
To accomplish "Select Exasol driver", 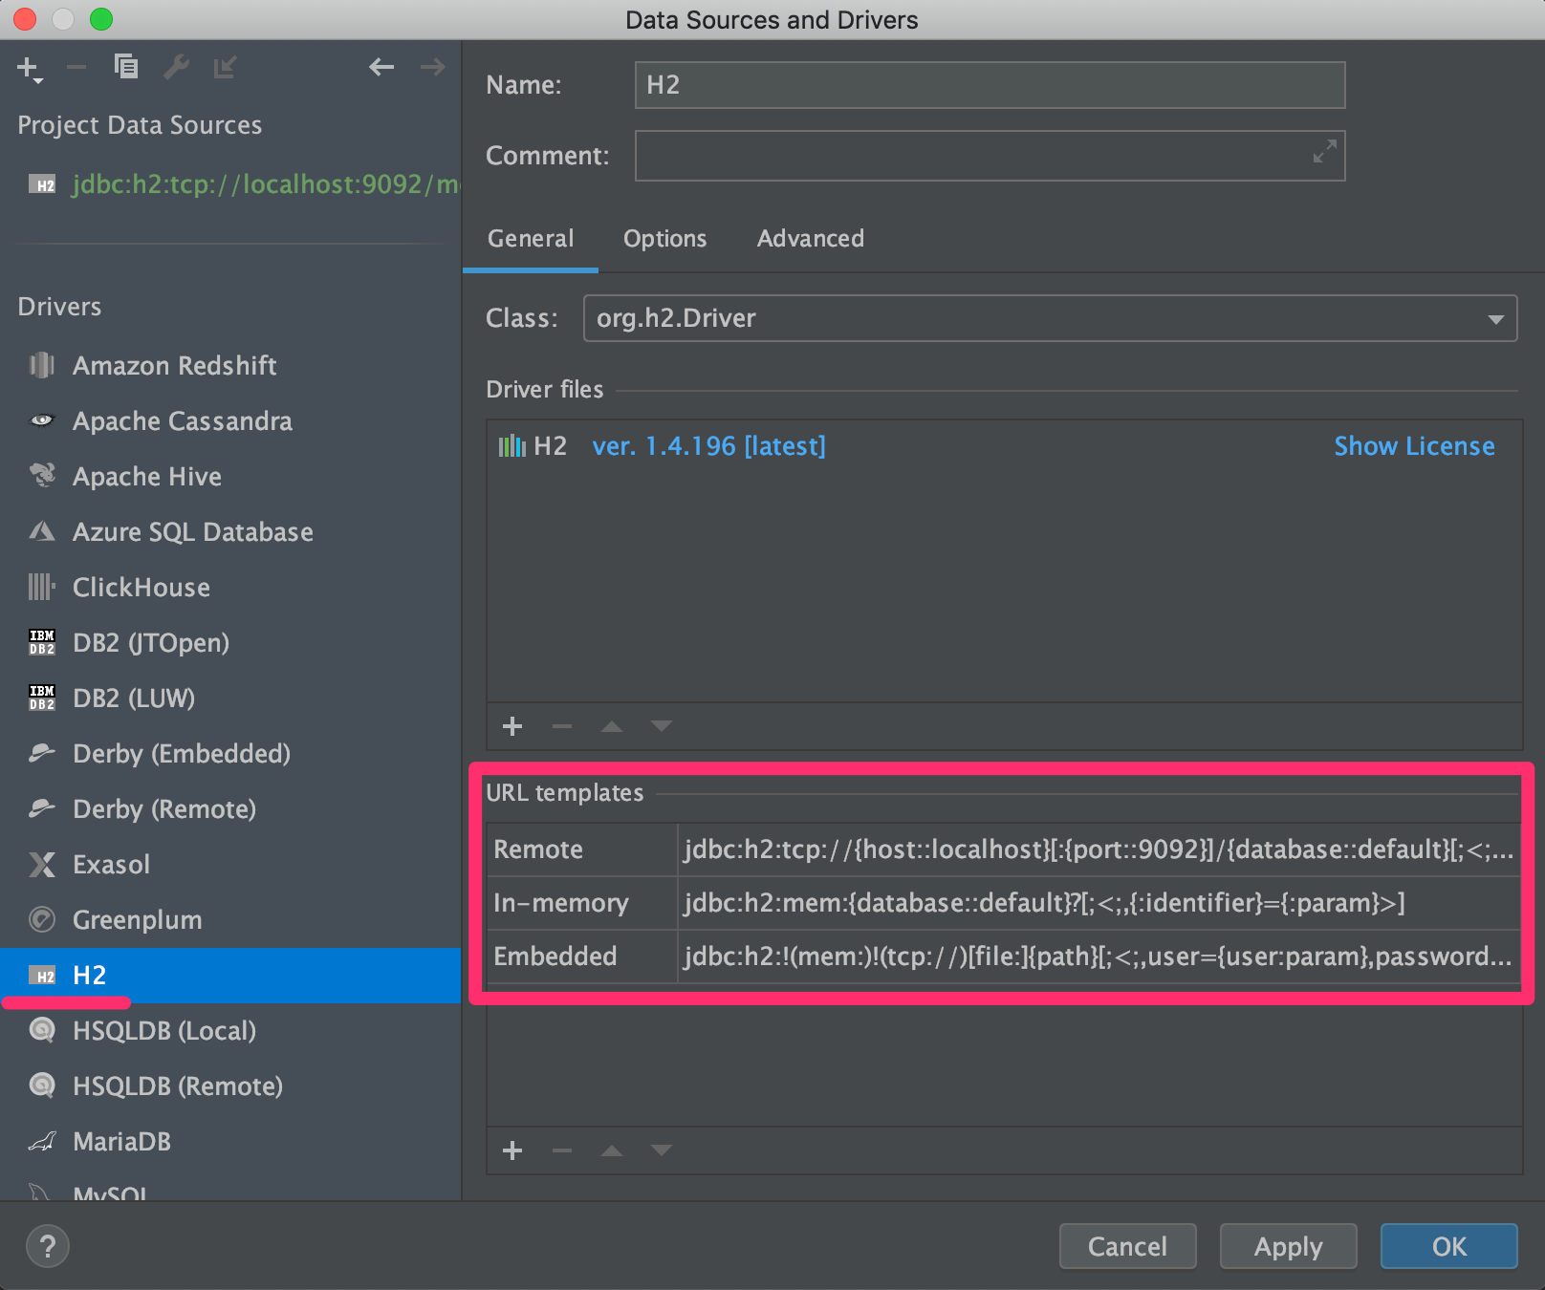I will [x=230, y=865].
